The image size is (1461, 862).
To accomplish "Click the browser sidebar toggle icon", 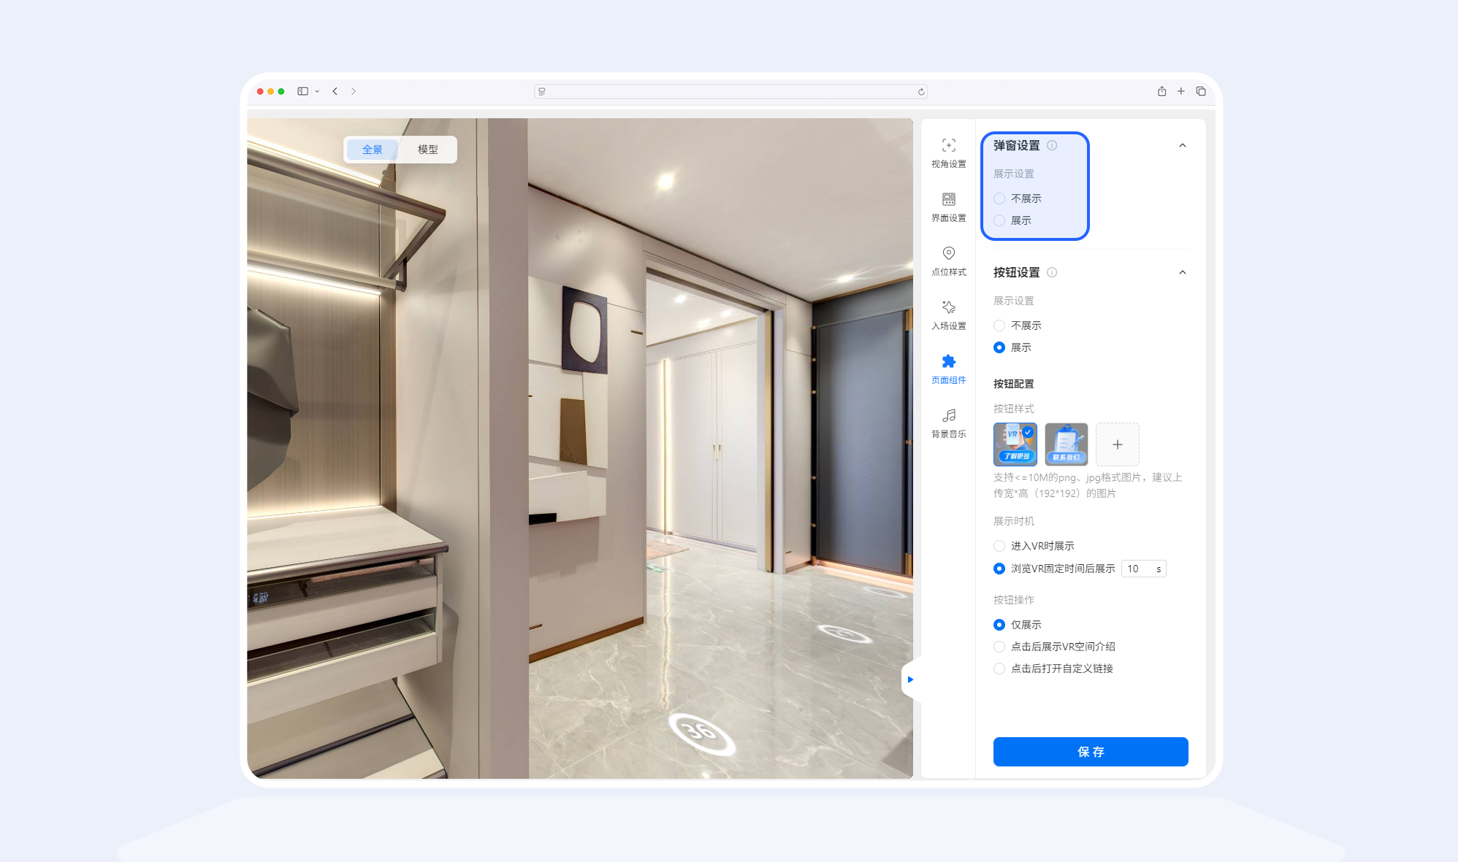I will click(x=302, y=91).
